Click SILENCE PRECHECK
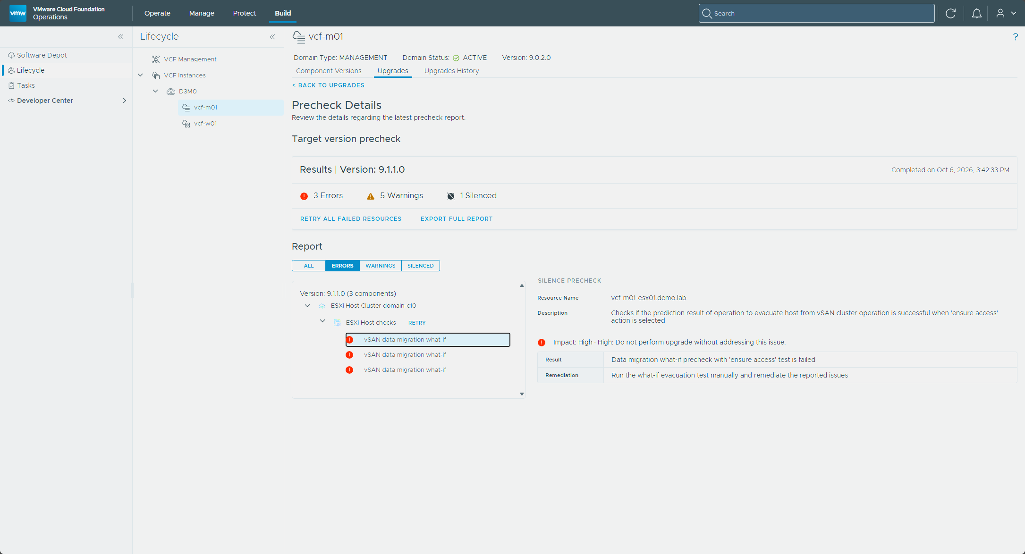1025x554 pixels. (569, 281)
